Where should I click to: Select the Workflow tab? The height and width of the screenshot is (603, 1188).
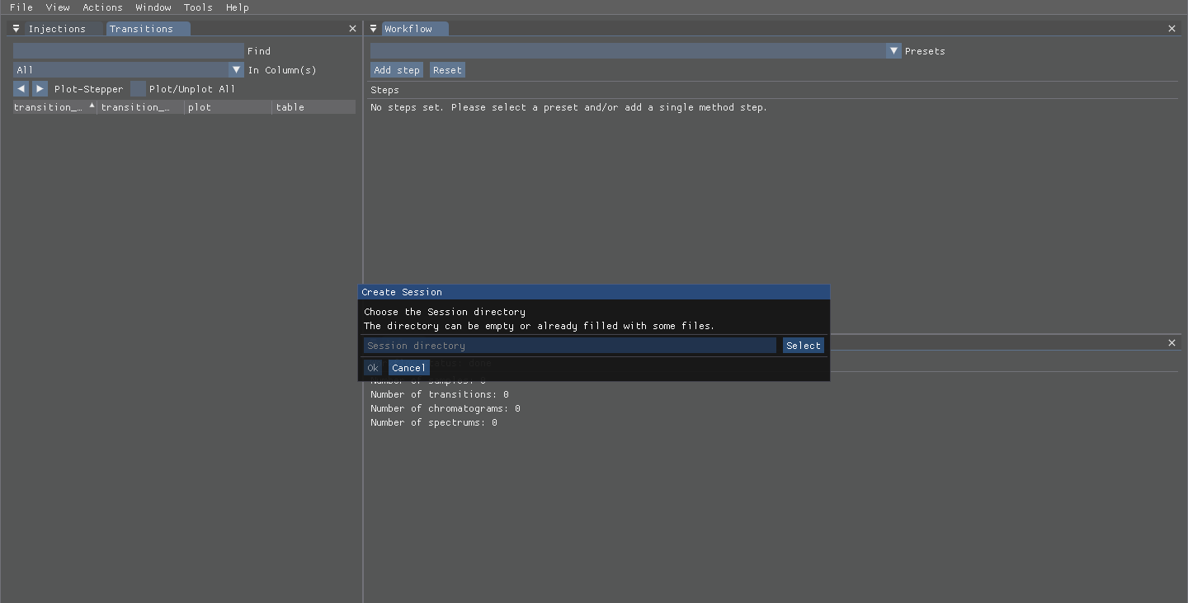click(414, 29)
